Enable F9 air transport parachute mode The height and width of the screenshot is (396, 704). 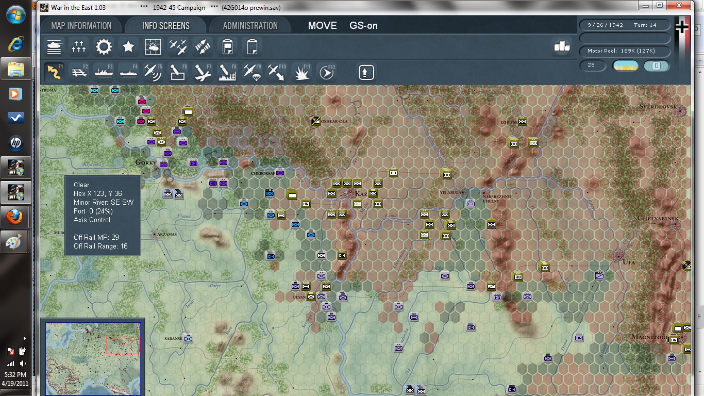[x=252, y=72]
